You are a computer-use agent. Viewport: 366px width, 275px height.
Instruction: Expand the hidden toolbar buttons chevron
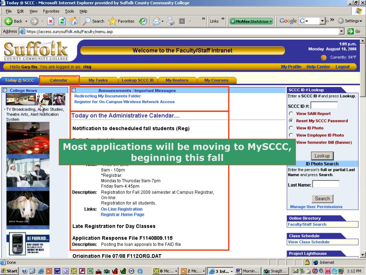[x=203, y=19]
